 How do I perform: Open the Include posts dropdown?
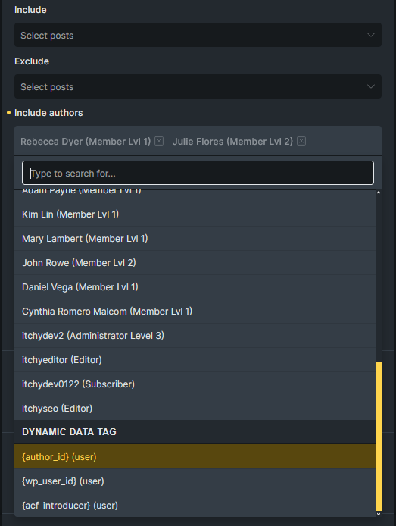click(x=198, y=35)
